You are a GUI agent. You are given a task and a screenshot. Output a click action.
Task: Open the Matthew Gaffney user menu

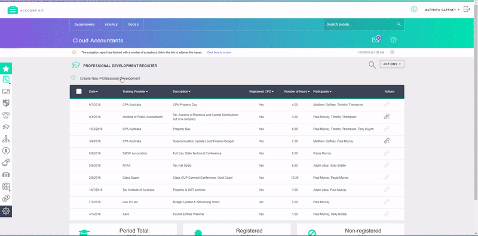(x=442, y=10)
